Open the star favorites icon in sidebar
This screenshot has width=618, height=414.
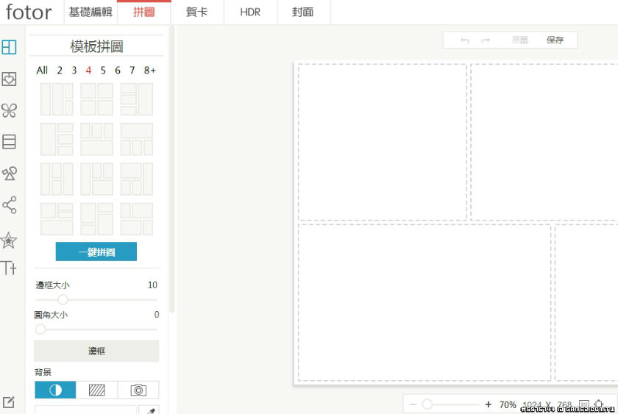click(x=9, y=240)
